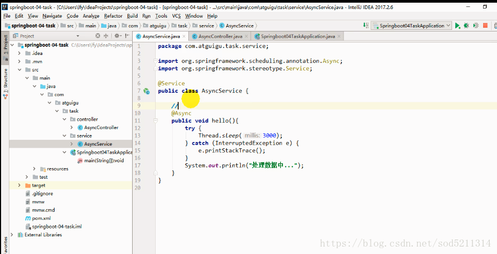Run with coverage icon in toolbar
Viewport: 497px width, 254px height.
(476, 26)
